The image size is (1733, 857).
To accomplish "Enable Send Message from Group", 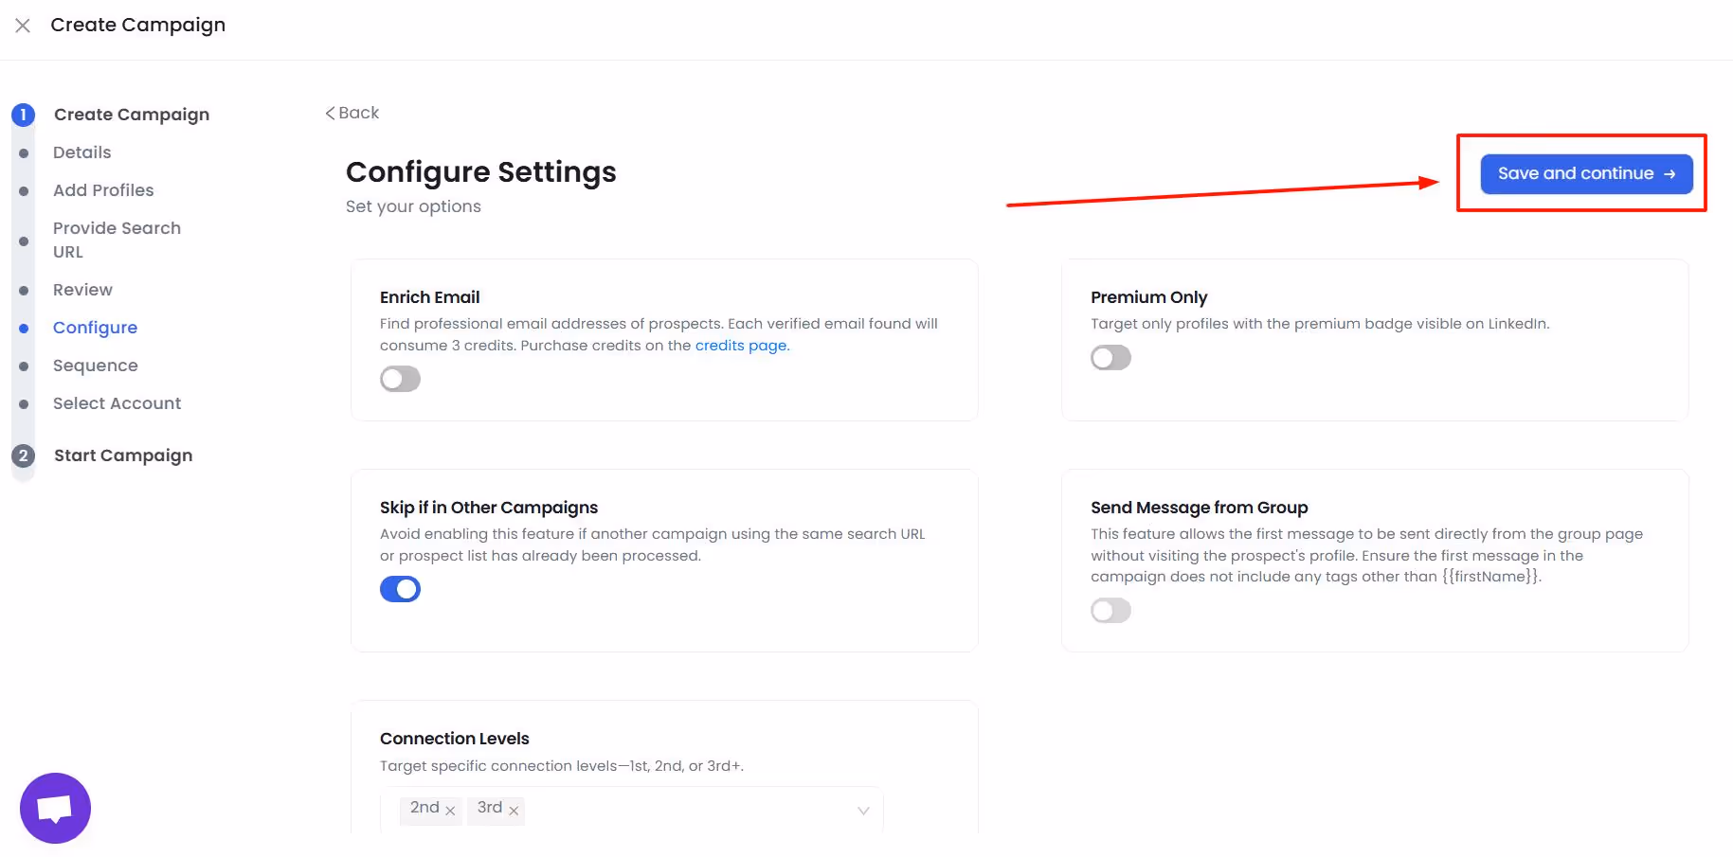I will [1110, 610].
